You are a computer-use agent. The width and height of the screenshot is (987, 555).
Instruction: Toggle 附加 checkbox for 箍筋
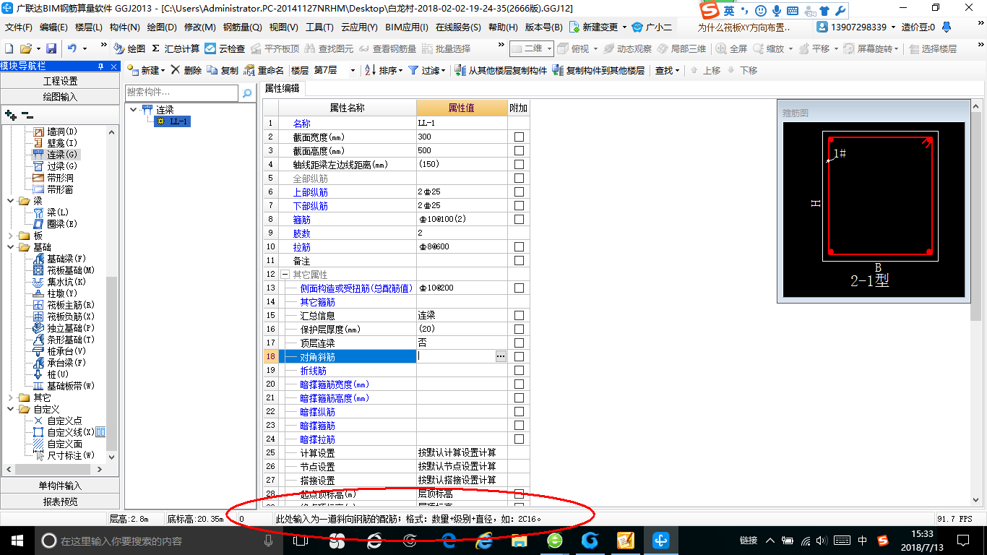click(519, 219)
